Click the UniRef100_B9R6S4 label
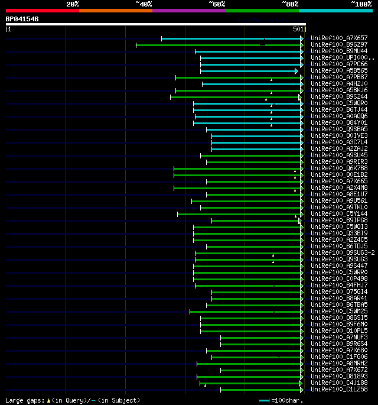 tap(339, 344)
